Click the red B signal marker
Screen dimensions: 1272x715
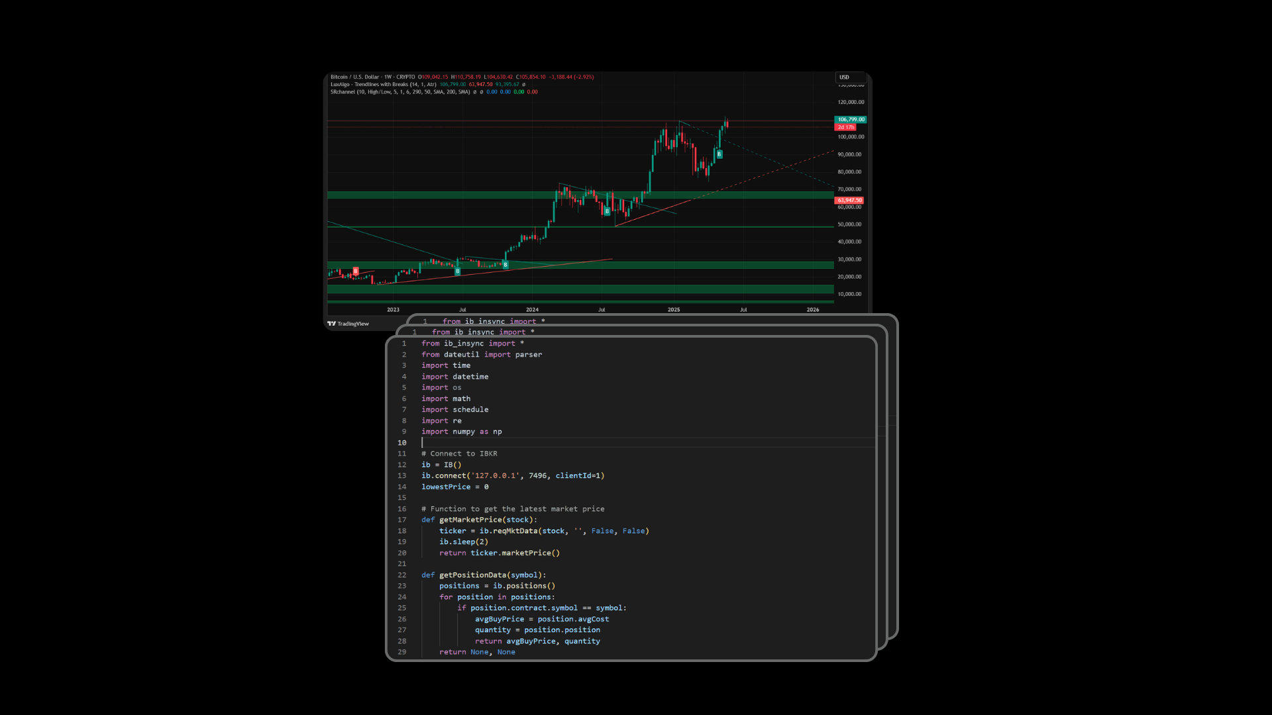click(356, 271)
